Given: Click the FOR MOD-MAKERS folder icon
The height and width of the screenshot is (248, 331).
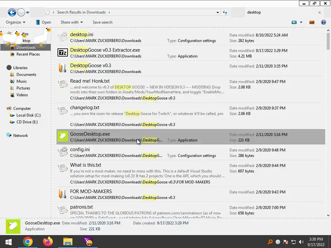Looking at the screenshot, I should coord(63,194).
